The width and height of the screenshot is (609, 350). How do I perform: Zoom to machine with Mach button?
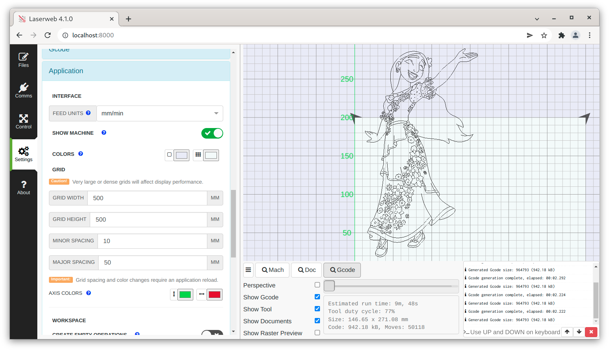click(x=272, y=270)
